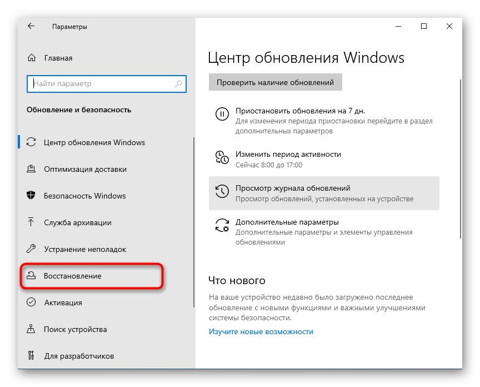Click the back arrow icon
The height and width of the screenshot is (387, 480).
pyautogui.click(x=31, y=26)
